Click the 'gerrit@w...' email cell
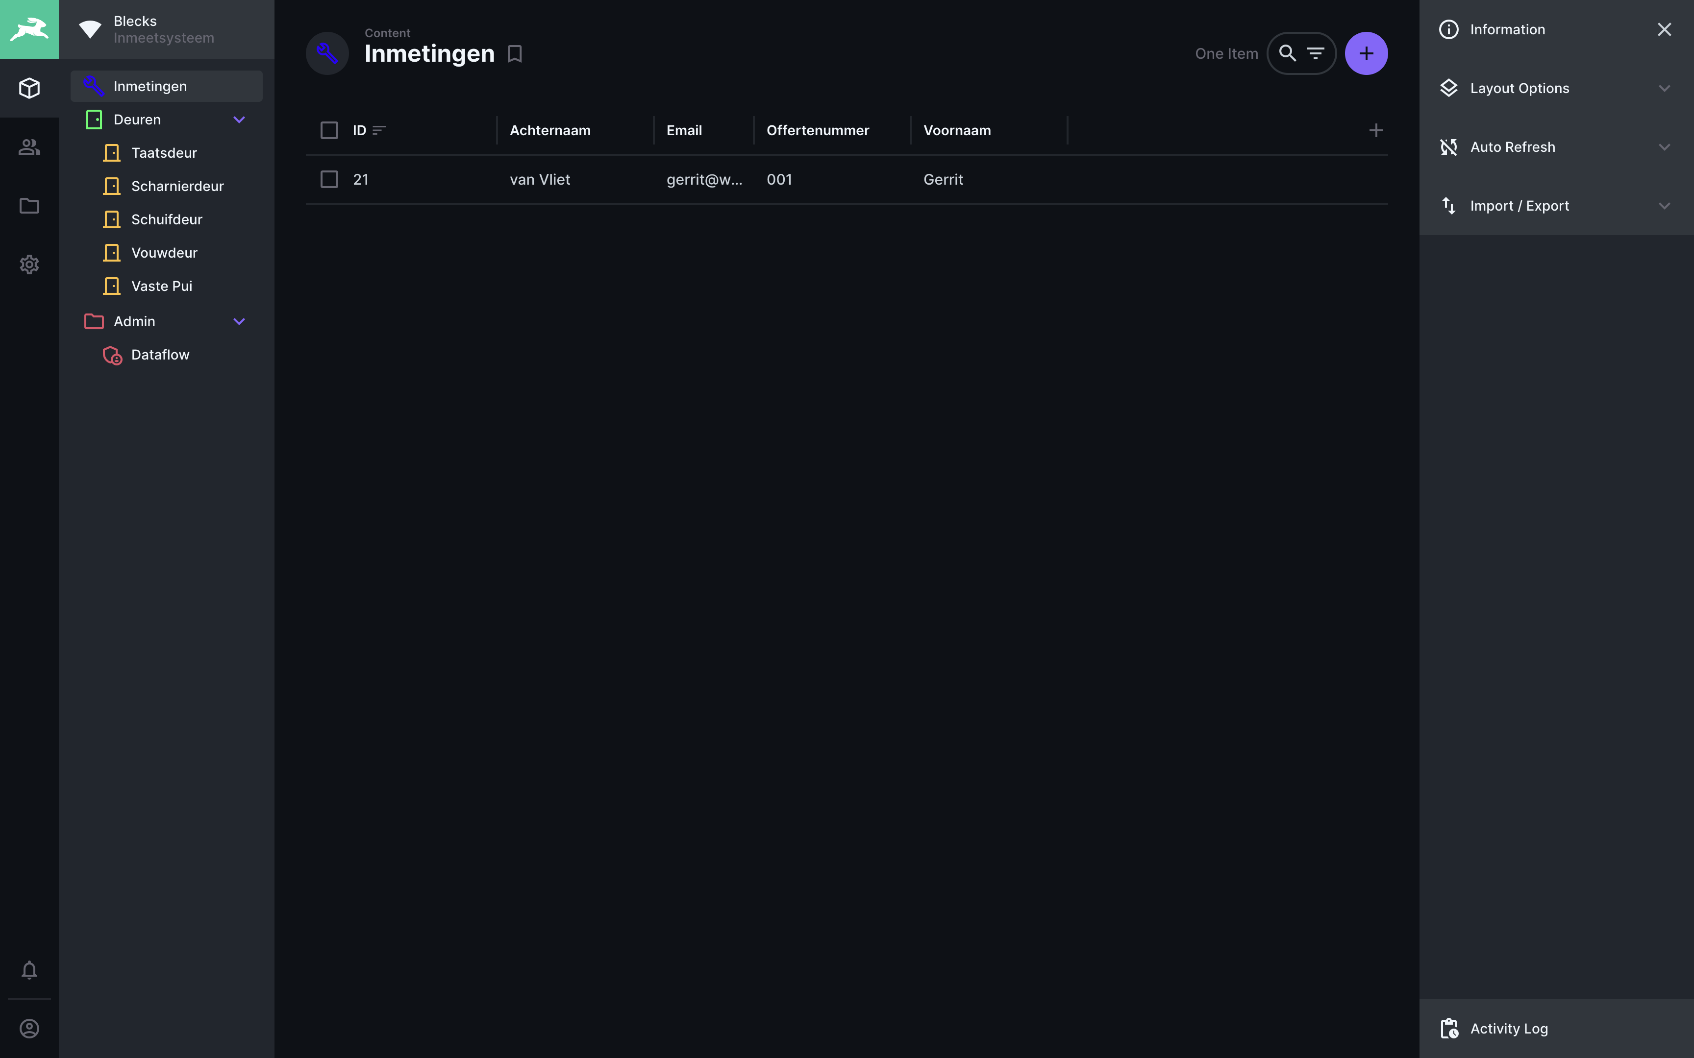Image resolution: width=1694 pixels, height=1058 pixels. click(x=704, y=179)
